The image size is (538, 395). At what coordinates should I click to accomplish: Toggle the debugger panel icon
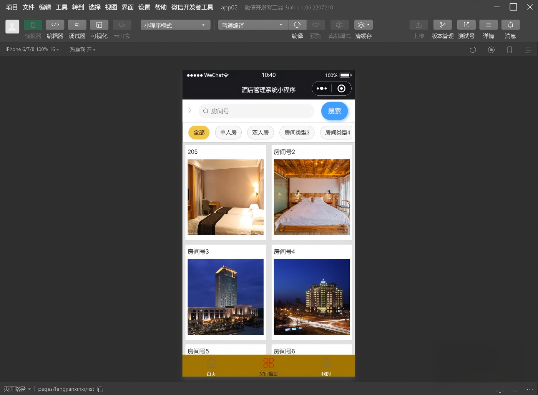click(x=77, y=25)
